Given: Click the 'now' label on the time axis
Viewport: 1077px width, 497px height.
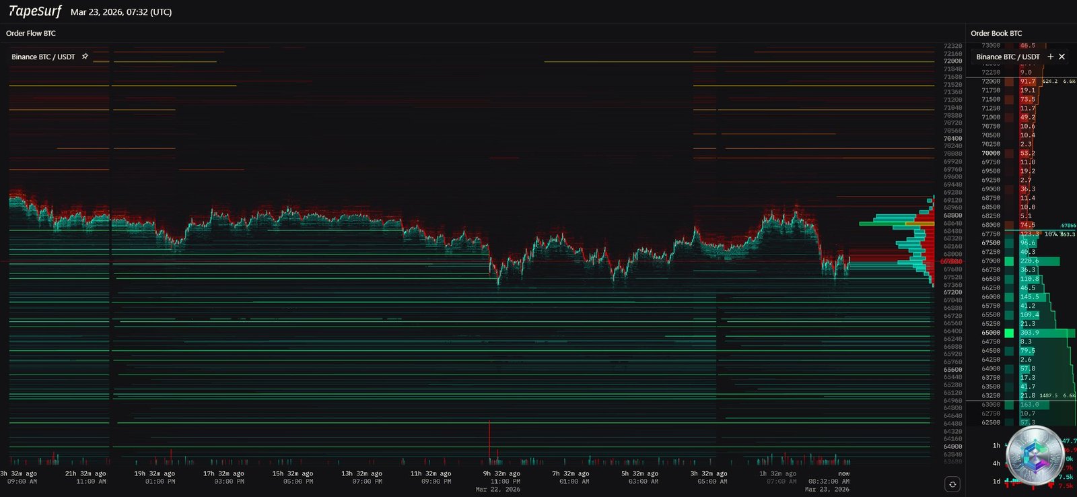Looking at the screenshot, I should pos(843,473).
